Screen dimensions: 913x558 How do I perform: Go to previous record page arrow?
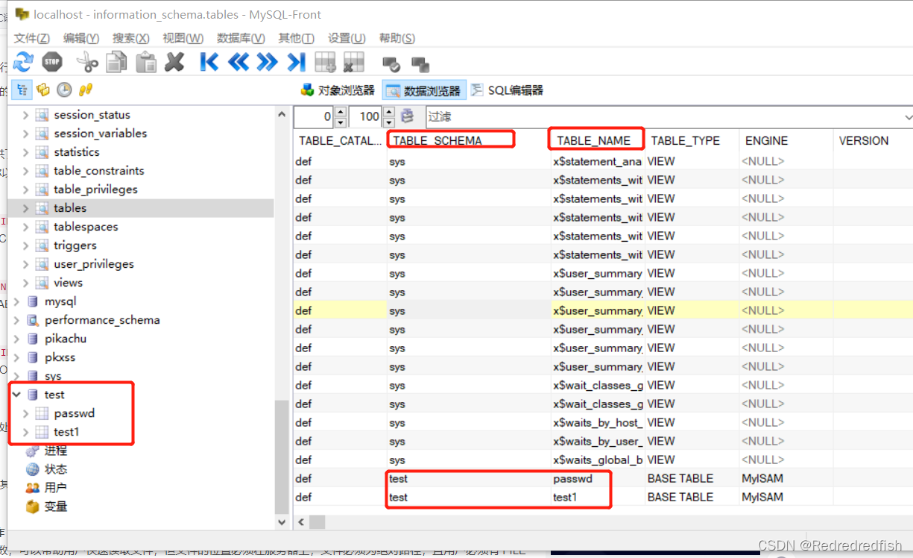[x=238, y=62]
